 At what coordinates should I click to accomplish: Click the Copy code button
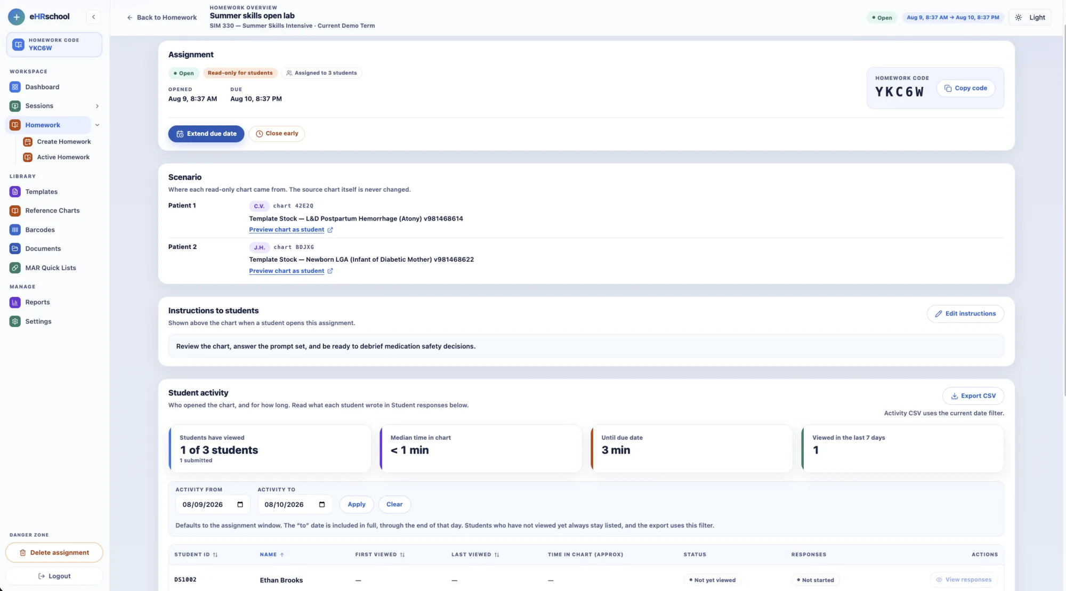tap(965, 88)
